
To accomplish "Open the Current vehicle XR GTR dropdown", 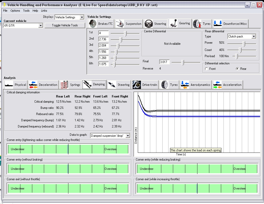I will tap(41, 26).
